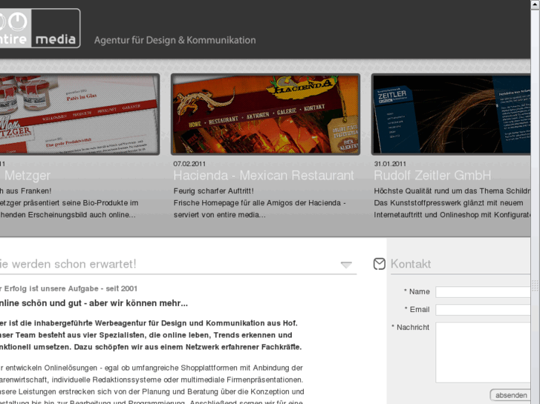Click the Kontakt section heading

pos(411,264)
